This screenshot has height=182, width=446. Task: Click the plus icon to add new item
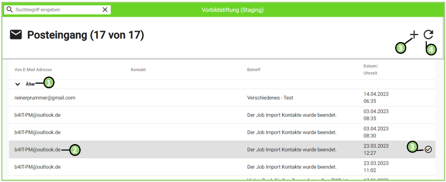pyautogui.click(x=414, y=35)
